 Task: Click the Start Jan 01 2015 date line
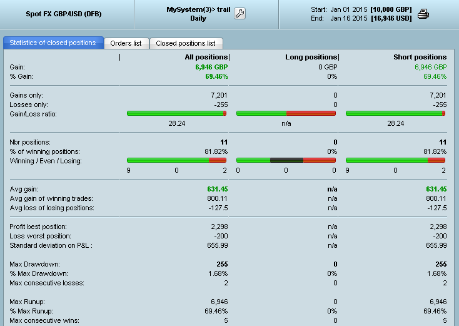pyautogui.click(x=361, y=9)
